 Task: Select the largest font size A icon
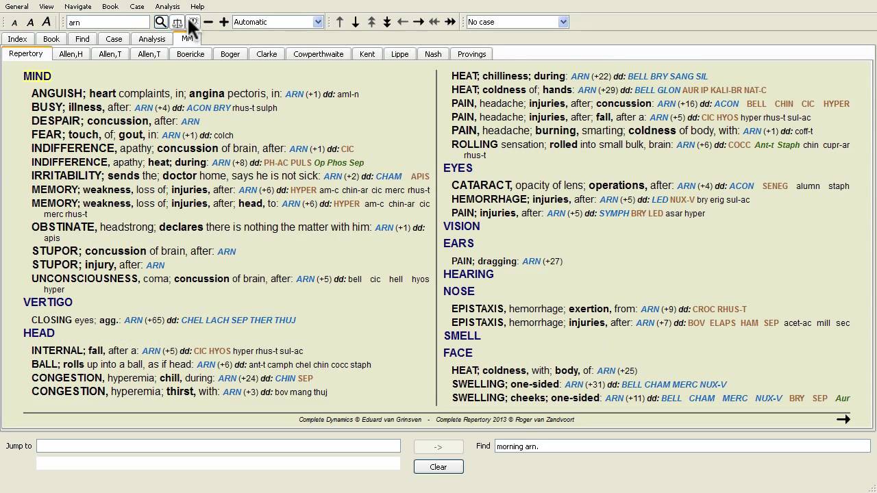pyautogui.click(x=46, y=22)
